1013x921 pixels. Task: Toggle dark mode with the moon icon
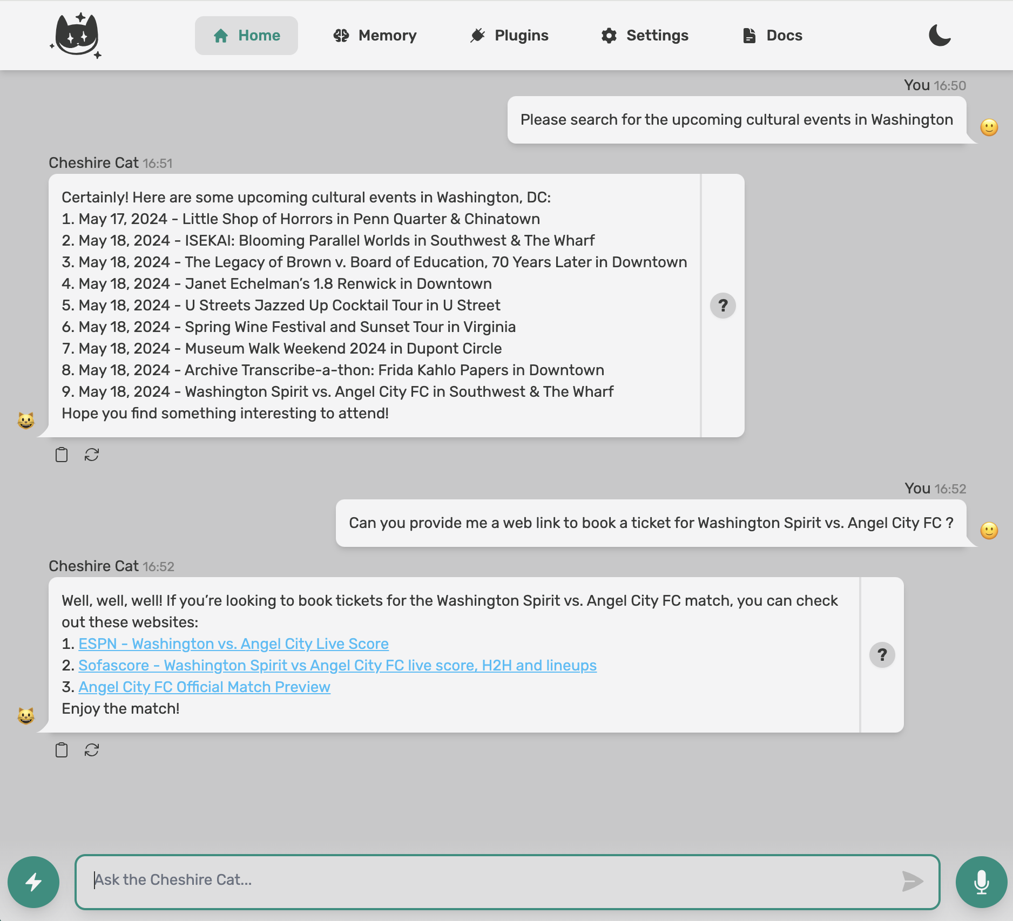(x=940, y=36)
